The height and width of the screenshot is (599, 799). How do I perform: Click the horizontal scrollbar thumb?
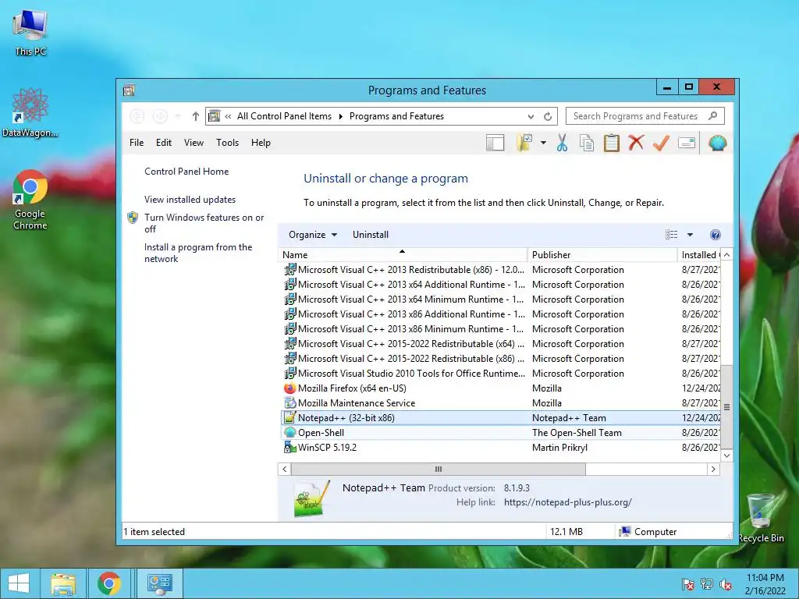(439, 469)
